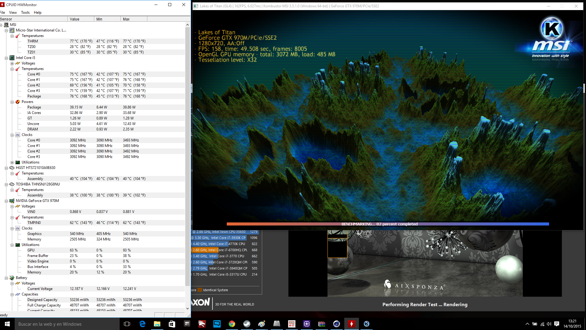The height and width of the screenshot is (330, 586).
Task: Open Windows Store from the taskbar
Action: [172, 324]
